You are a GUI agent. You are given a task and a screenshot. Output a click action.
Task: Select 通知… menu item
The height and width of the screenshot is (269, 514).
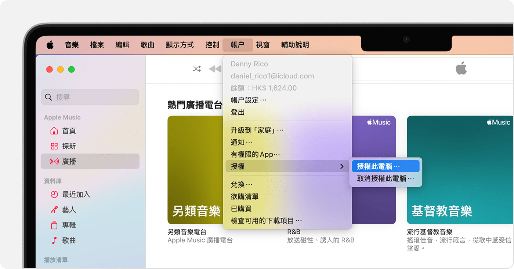pyautogui.click(x=287, y=142)
